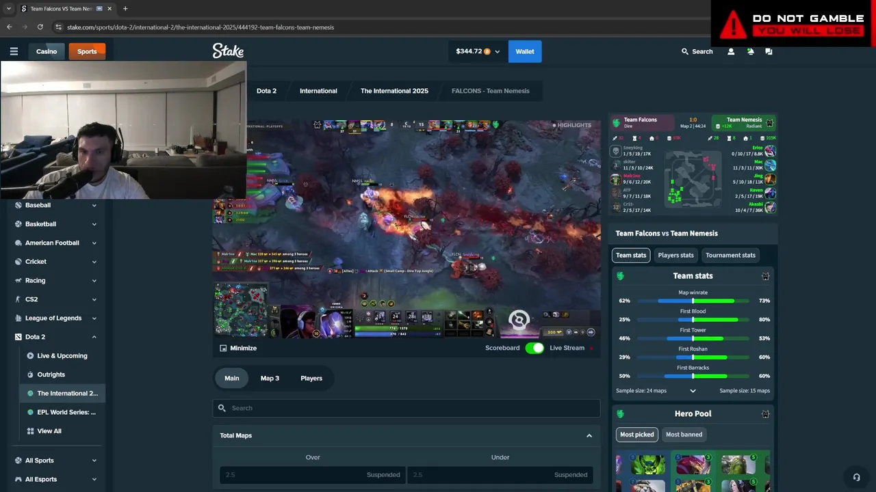Switch to the Map 3 tab
The width and height of the screenshot is (876, 492).
point(270,378)
